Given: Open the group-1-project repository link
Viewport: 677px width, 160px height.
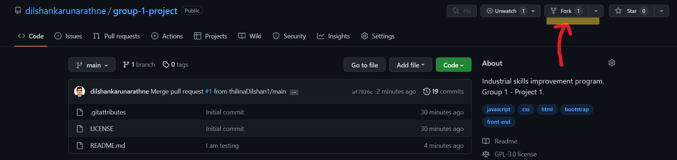Looking at the screenshot, I should (x=145, y=11).
